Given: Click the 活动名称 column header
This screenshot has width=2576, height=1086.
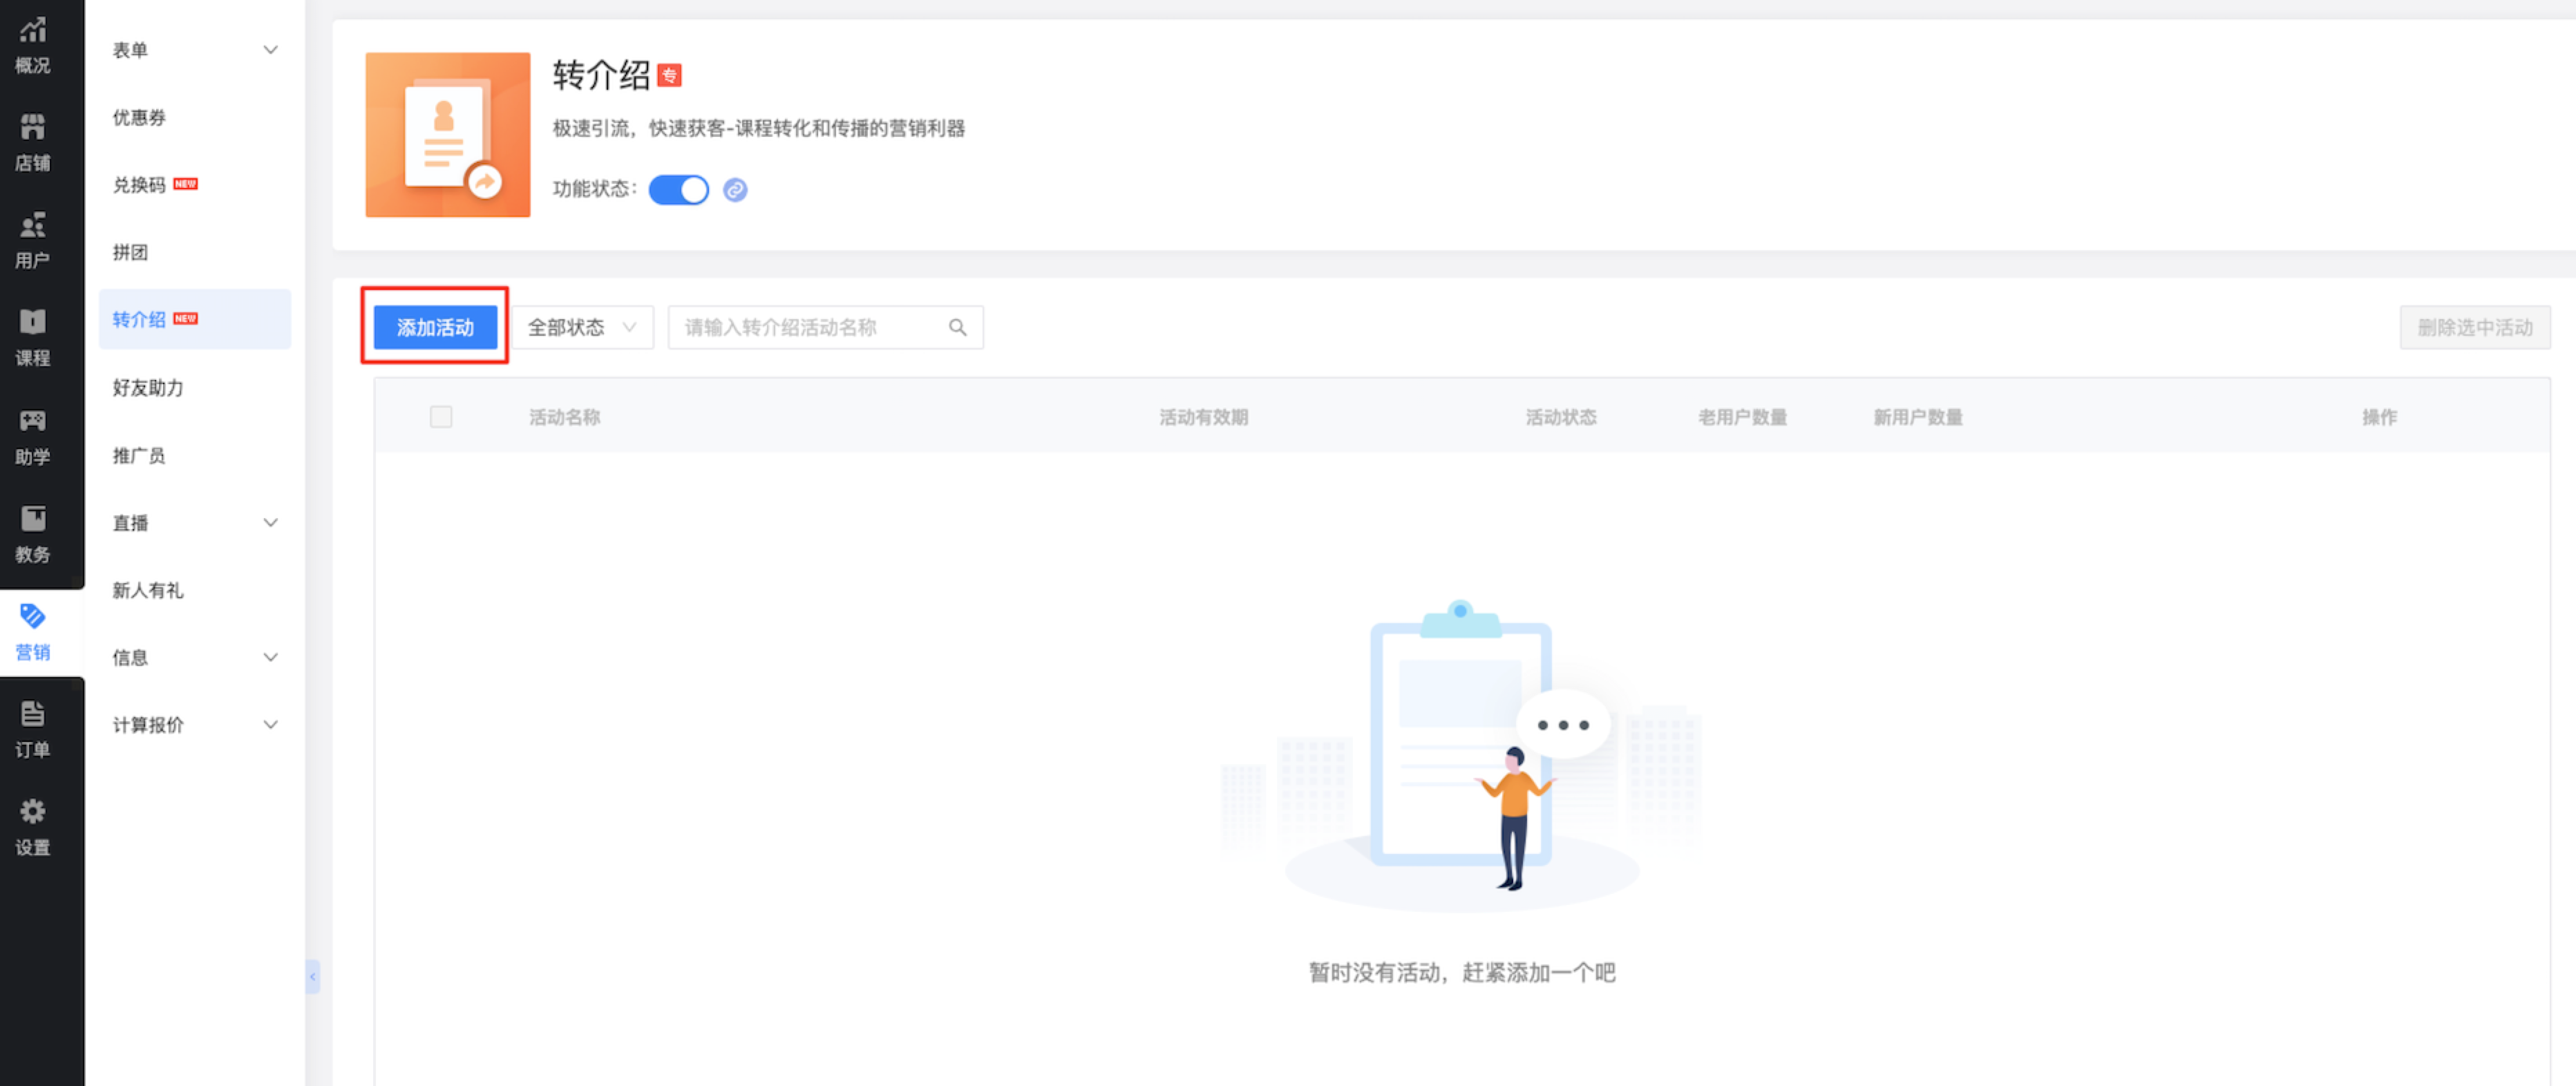Looking at the screenshot, I should coord(564,417).
